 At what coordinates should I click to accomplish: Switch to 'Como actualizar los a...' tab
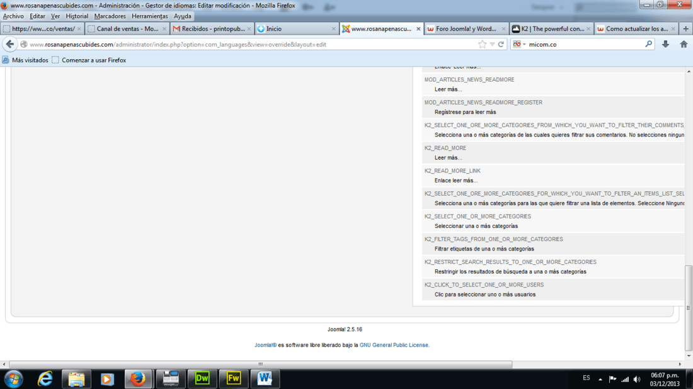click(636, 29)
